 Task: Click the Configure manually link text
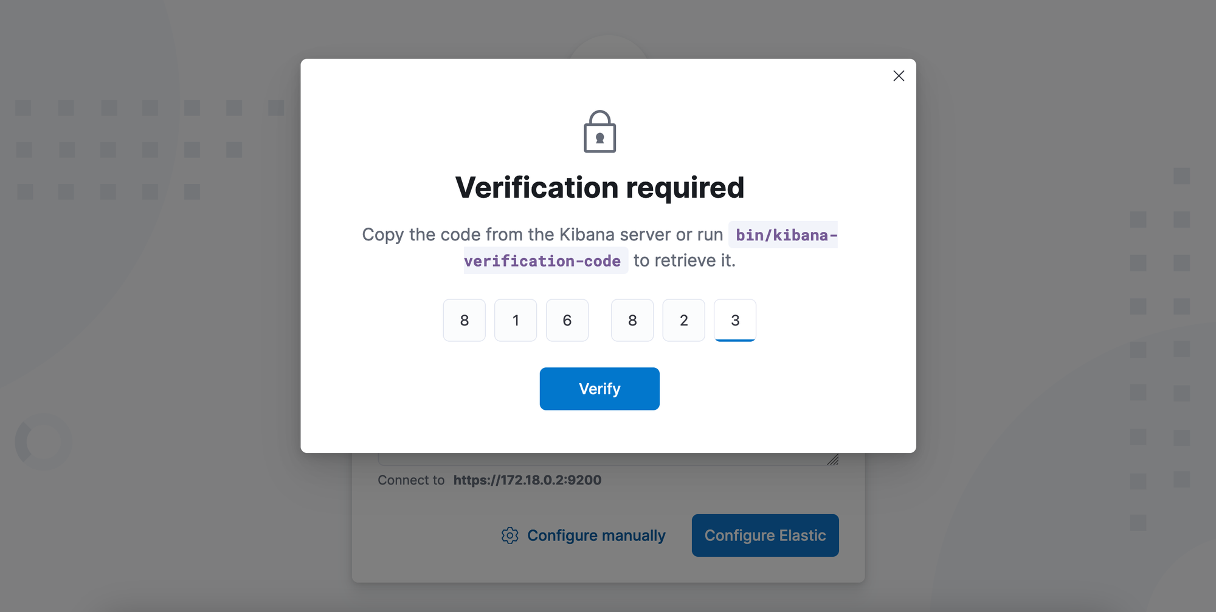click(596, 535)
